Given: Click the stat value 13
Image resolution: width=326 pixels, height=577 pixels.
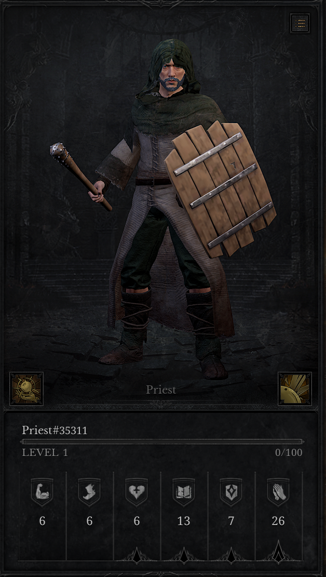Looking at the screenshot, I should pos(184,521).
